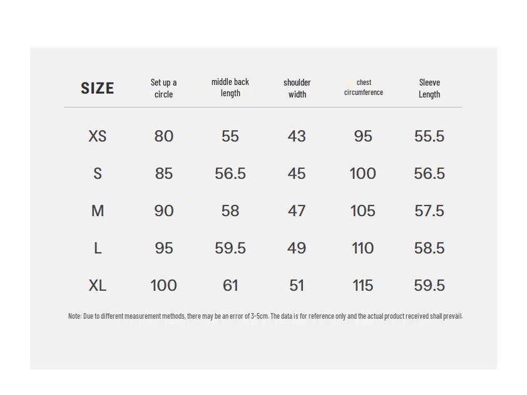
Task: Select the "Sleeve Length" column header
Action: point(429,88)
